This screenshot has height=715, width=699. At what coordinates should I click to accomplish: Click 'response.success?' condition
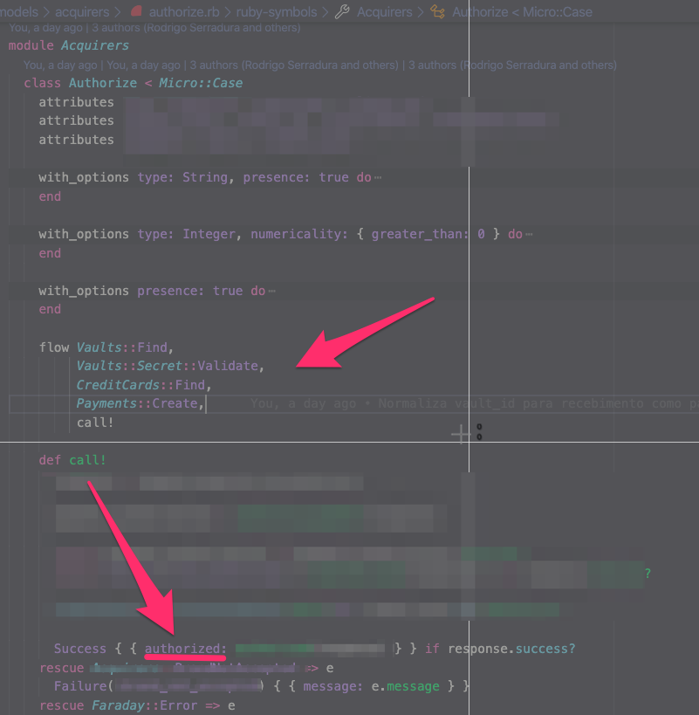click(x=511, y=649)
